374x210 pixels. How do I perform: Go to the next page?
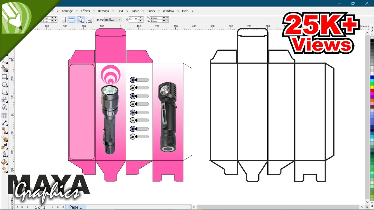tap(53, 207)
